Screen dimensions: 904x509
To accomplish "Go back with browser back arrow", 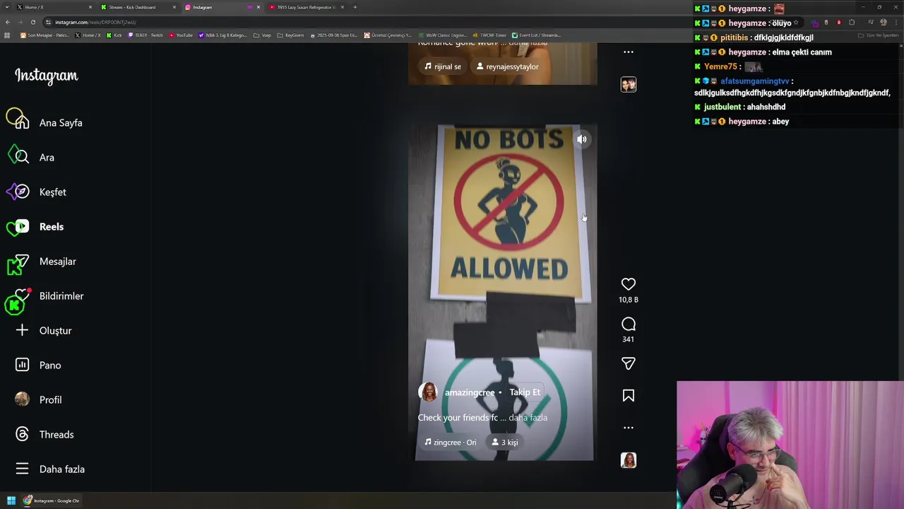I will [7, 22].
